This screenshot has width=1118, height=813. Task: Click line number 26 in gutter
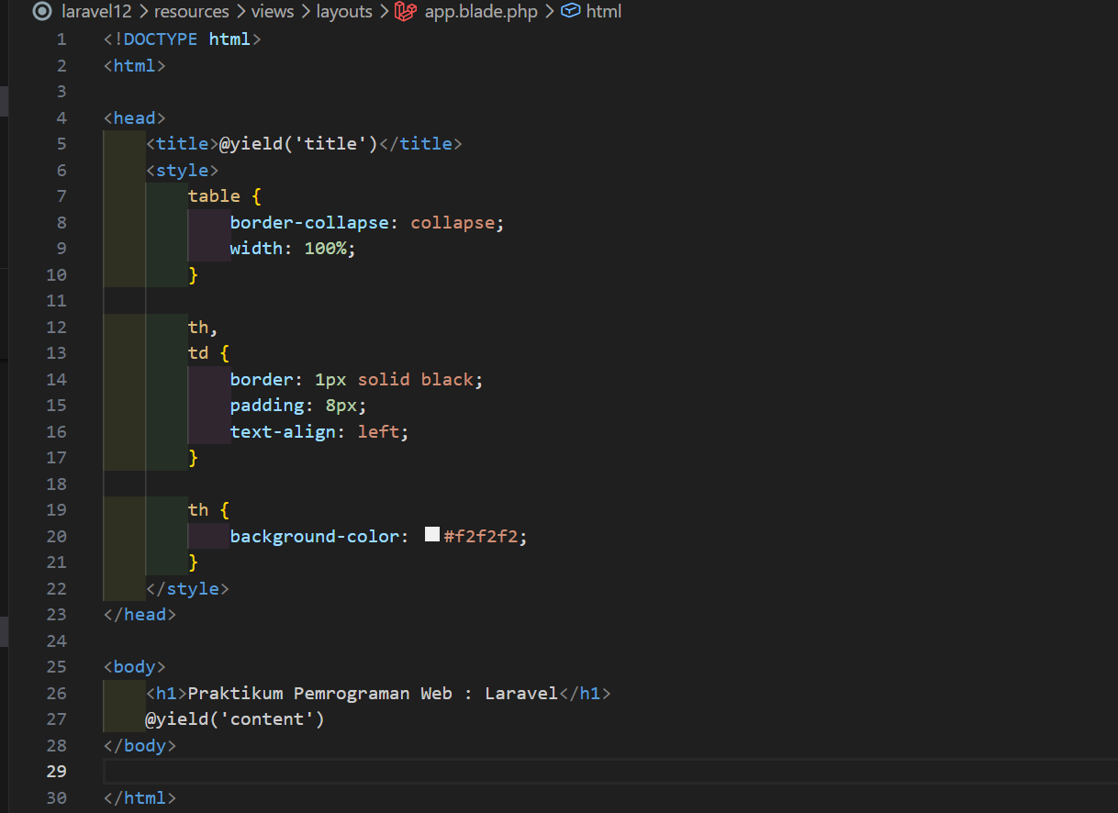pos(56,694)
